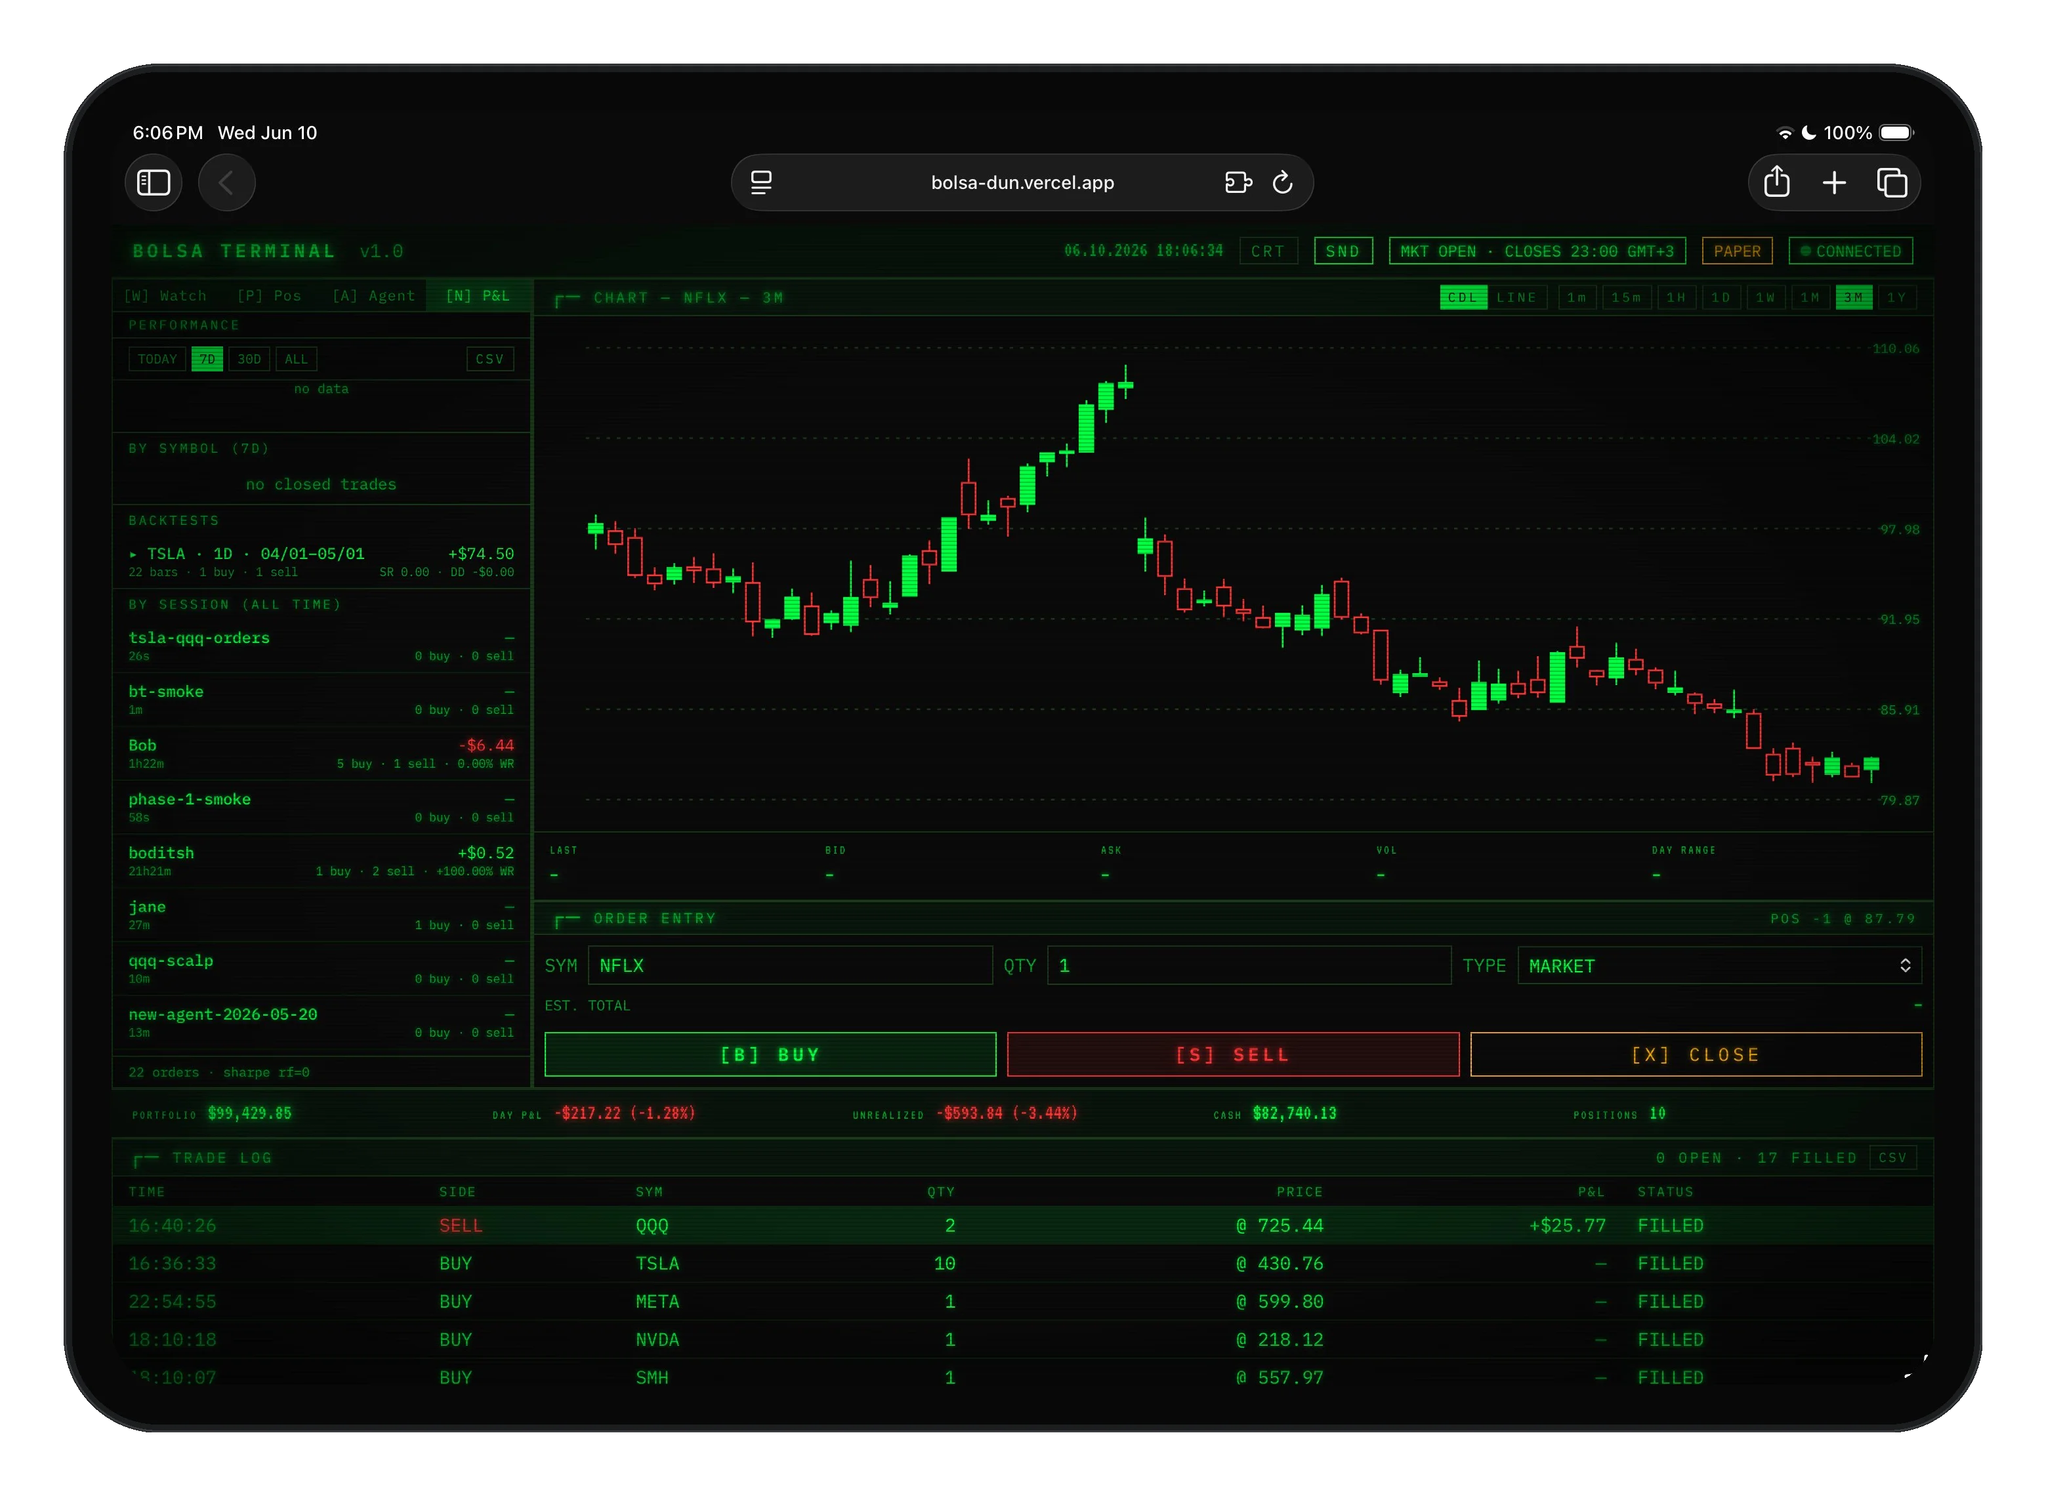Select the TODAY performance range
2046x1496 pixels.
pos(157,360)
